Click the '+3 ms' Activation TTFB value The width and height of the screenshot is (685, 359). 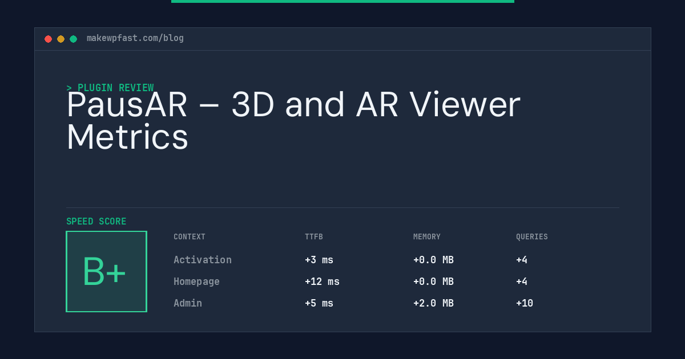pos(319,260)
